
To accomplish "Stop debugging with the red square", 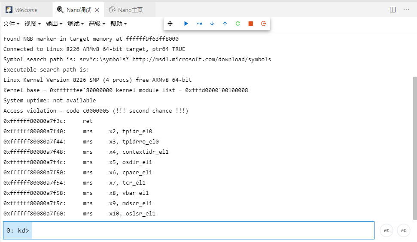I will point(250,24).
